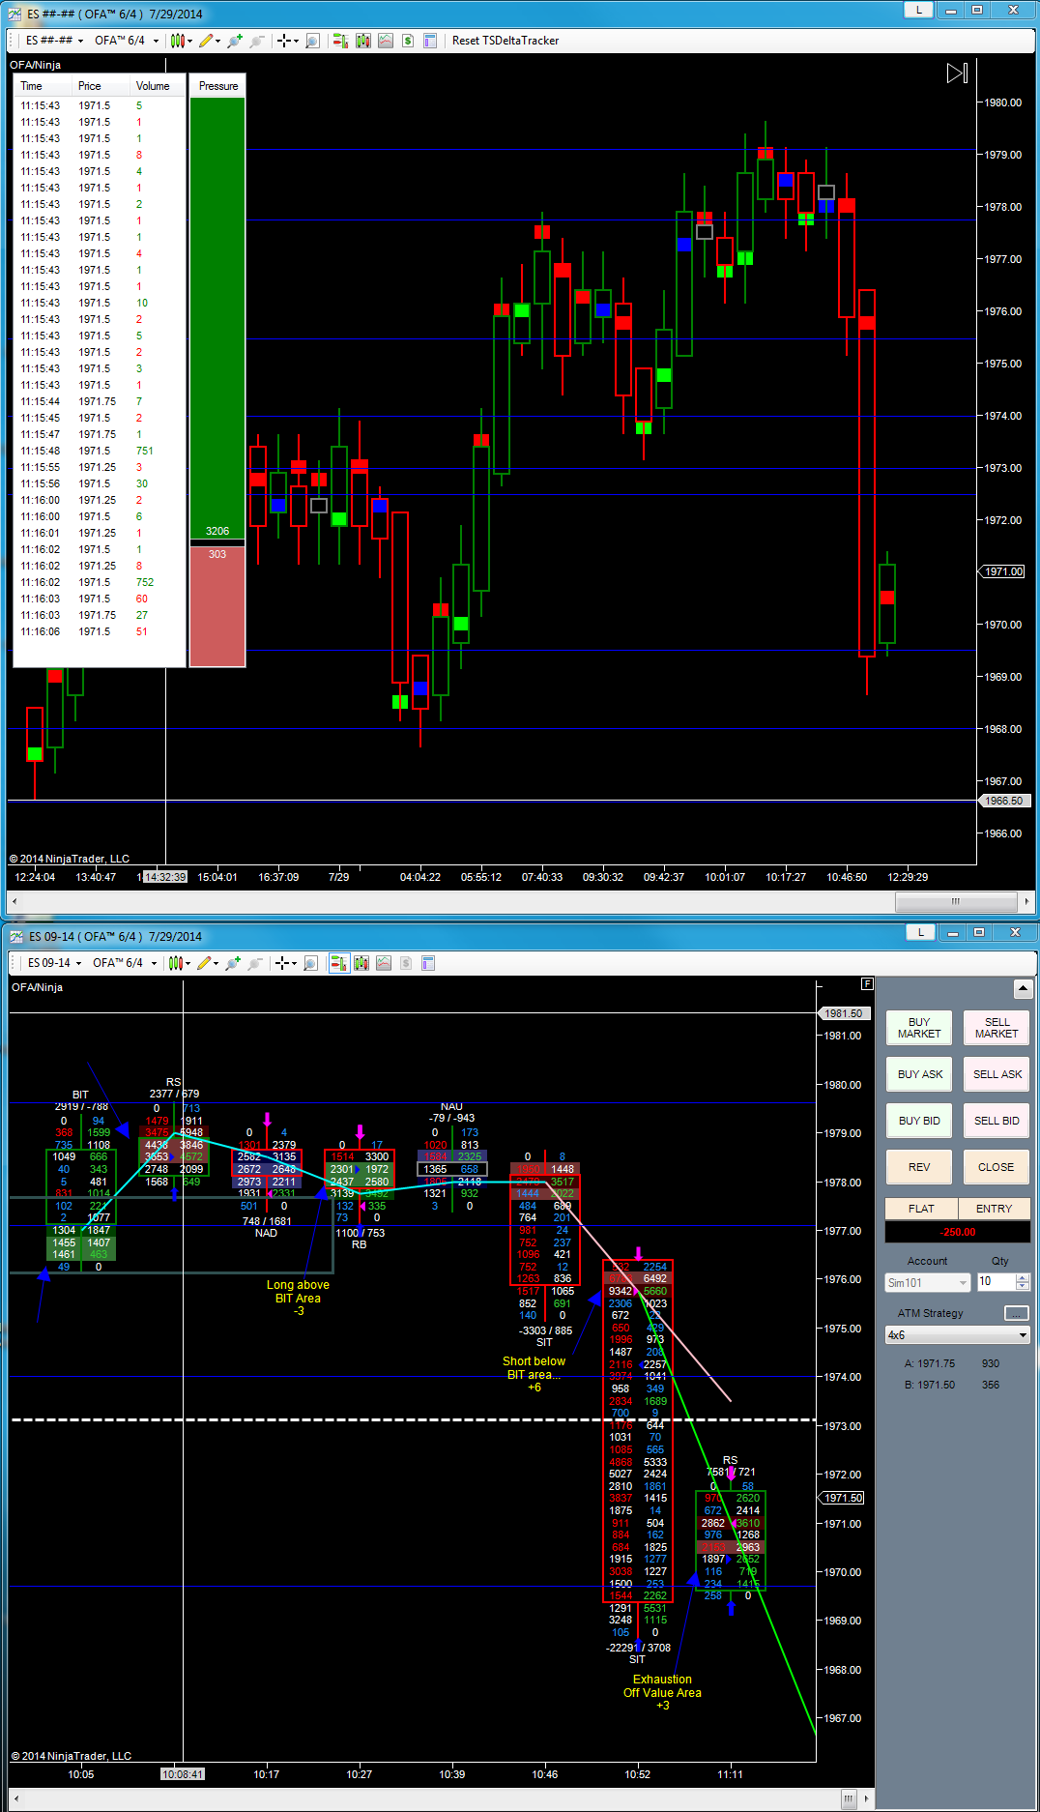Open Data Series icon in ES 09-14 window
Image resolution: width=1040 pixels, height=1812 pixels.
pos(361,963)
